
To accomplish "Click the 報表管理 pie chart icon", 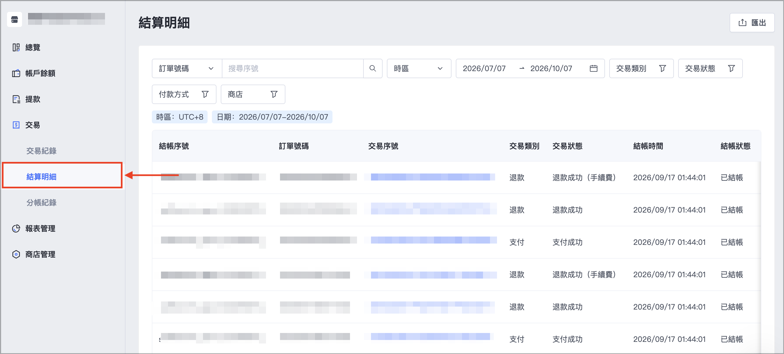I will tap(16, 228).
